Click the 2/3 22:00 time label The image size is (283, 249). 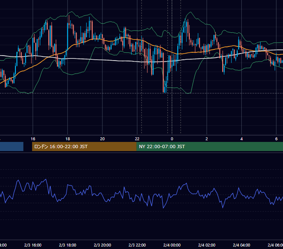pos(137,245)
